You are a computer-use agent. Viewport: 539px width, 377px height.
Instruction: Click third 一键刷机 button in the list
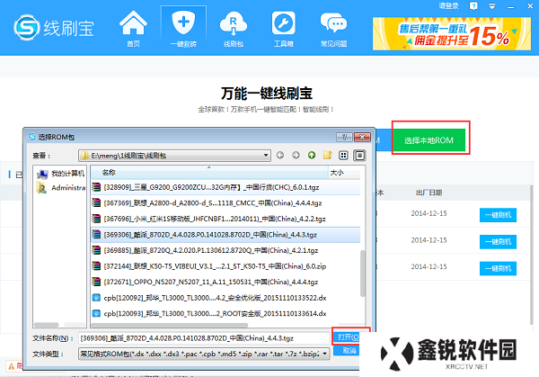click(498, 268)
